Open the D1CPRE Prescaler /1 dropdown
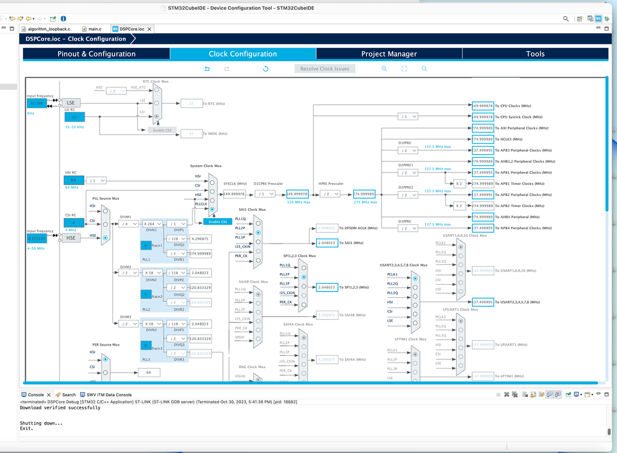The width and height of the screenshot is (617, 453). [x=264, y=194]
